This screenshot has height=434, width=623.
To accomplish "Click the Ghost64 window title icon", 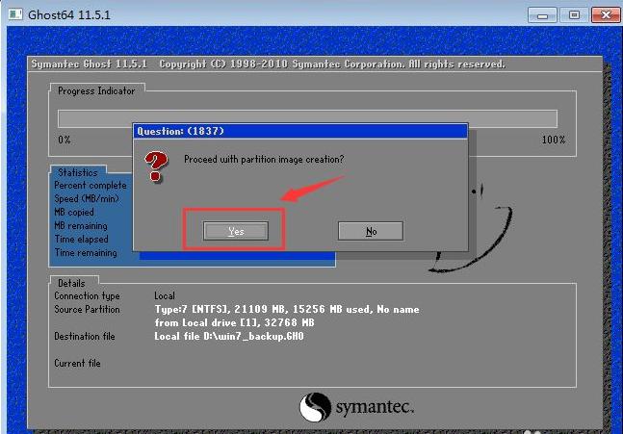I will pyautogui.click(x=15, y=14).
